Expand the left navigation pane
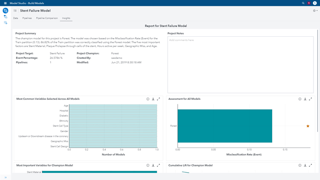Viewport: 320px width, 180px height. [6, 177]
